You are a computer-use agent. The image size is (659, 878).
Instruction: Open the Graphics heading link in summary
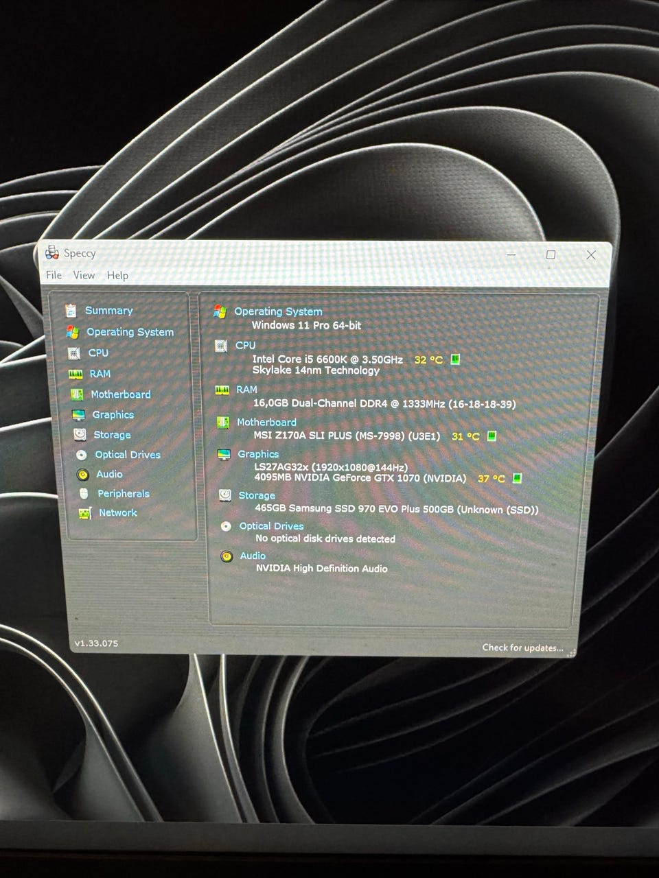pos(258,454)
